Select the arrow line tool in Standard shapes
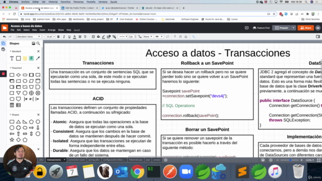The width and height of the screenshot is (322, 181). click(38, 58)
